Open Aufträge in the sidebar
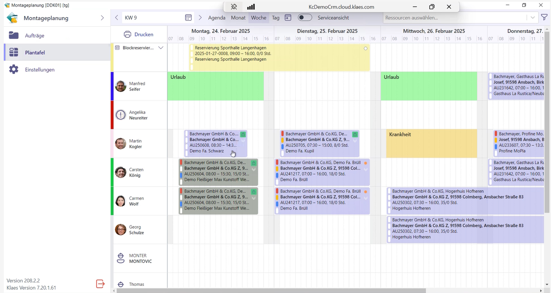The image size is (551, 293). click(x=35, y=35)
